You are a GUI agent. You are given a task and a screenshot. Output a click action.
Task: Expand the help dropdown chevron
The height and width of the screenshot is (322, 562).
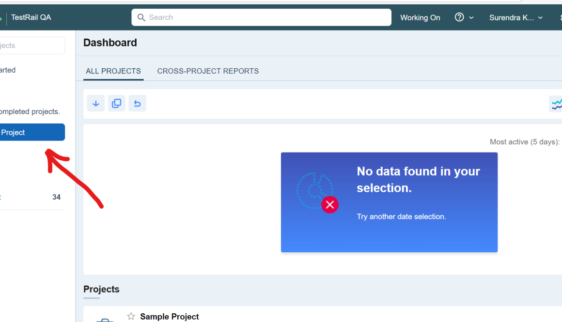pos(470,17)
